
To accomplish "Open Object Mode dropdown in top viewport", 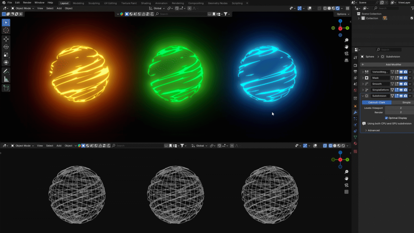I will point(22,8).
